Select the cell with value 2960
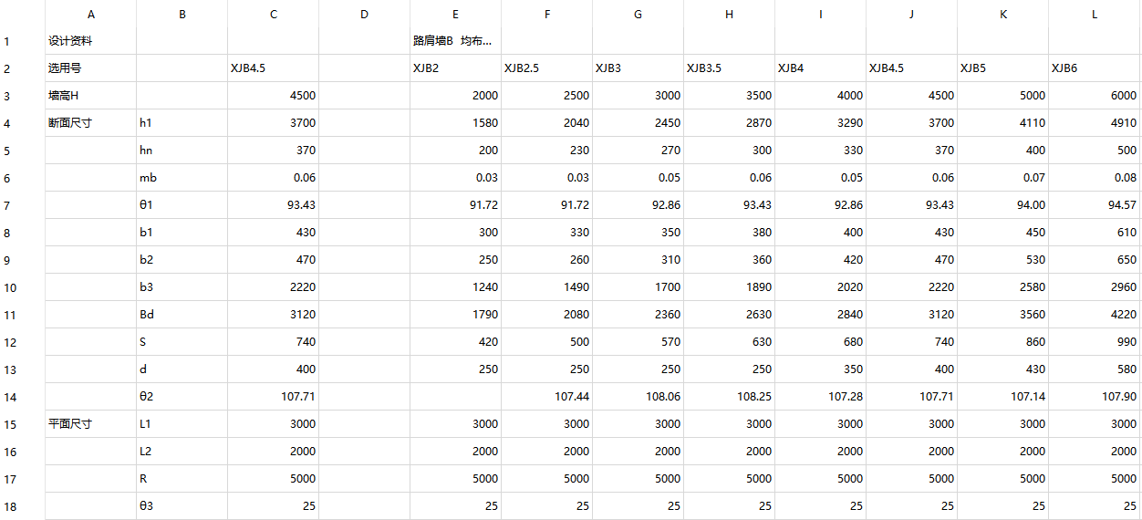The height and width of the screenshot is (520, 1142). point(1095,287)
